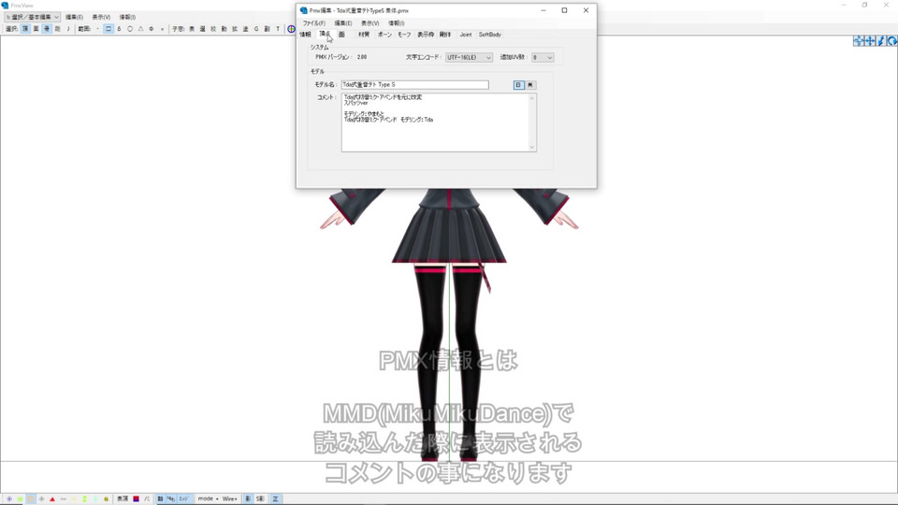Image resolution: width=898 pixels, height=505 pixels.
Task: Toggle joint (J) selection
Action: point(68,29)
